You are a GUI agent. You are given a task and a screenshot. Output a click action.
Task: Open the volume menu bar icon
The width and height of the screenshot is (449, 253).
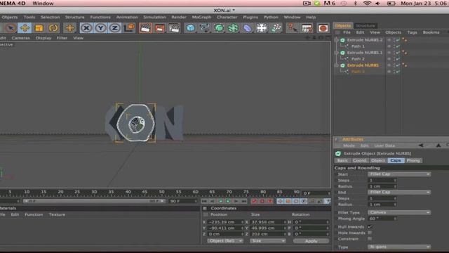(x=378, y=4)
